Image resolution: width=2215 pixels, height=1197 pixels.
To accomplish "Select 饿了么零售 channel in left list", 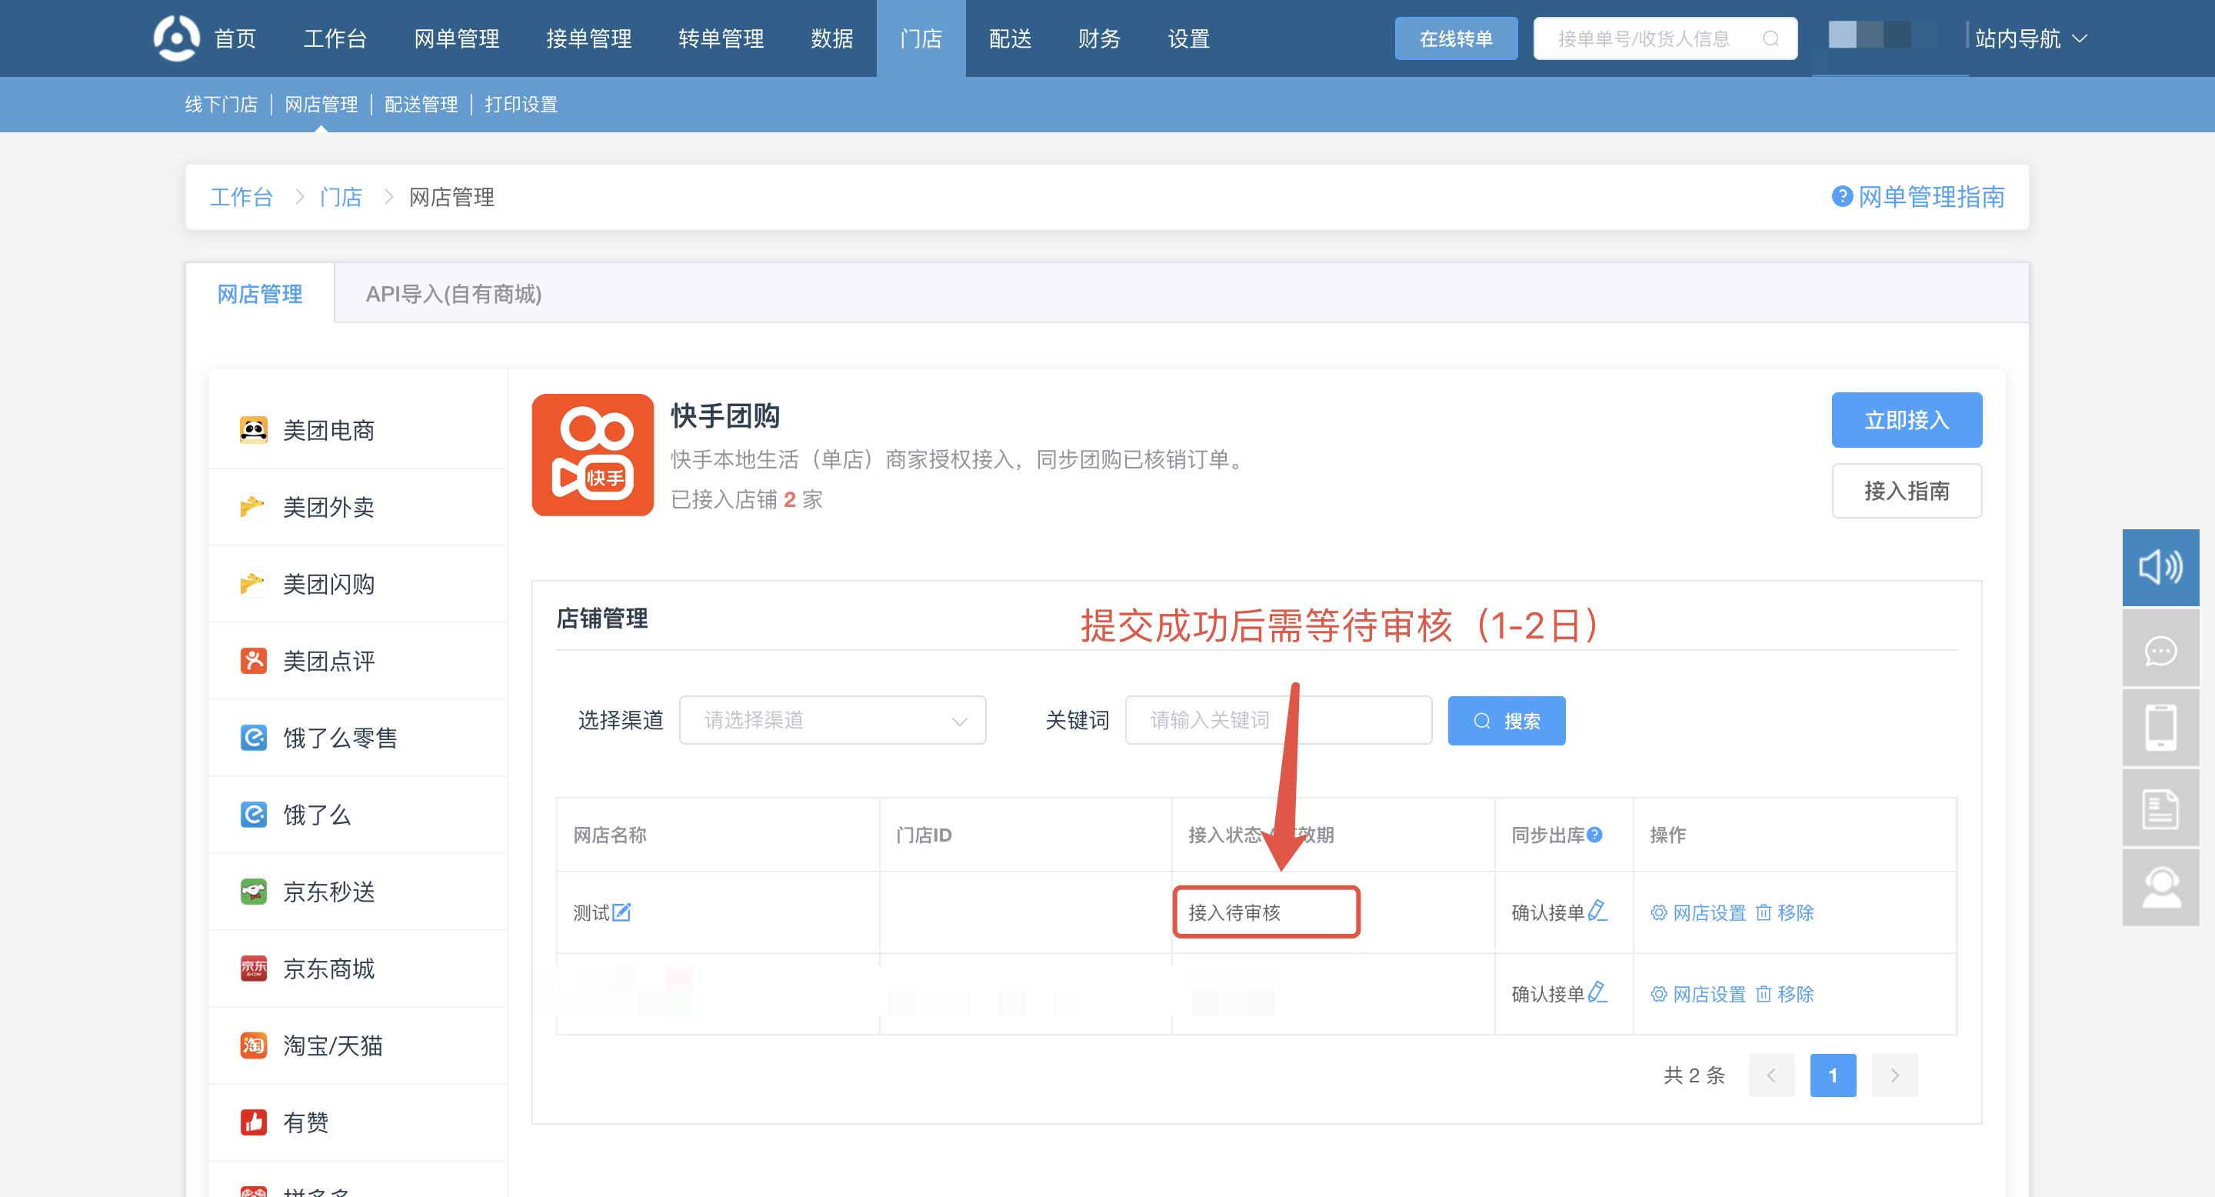I will [358, 738].
